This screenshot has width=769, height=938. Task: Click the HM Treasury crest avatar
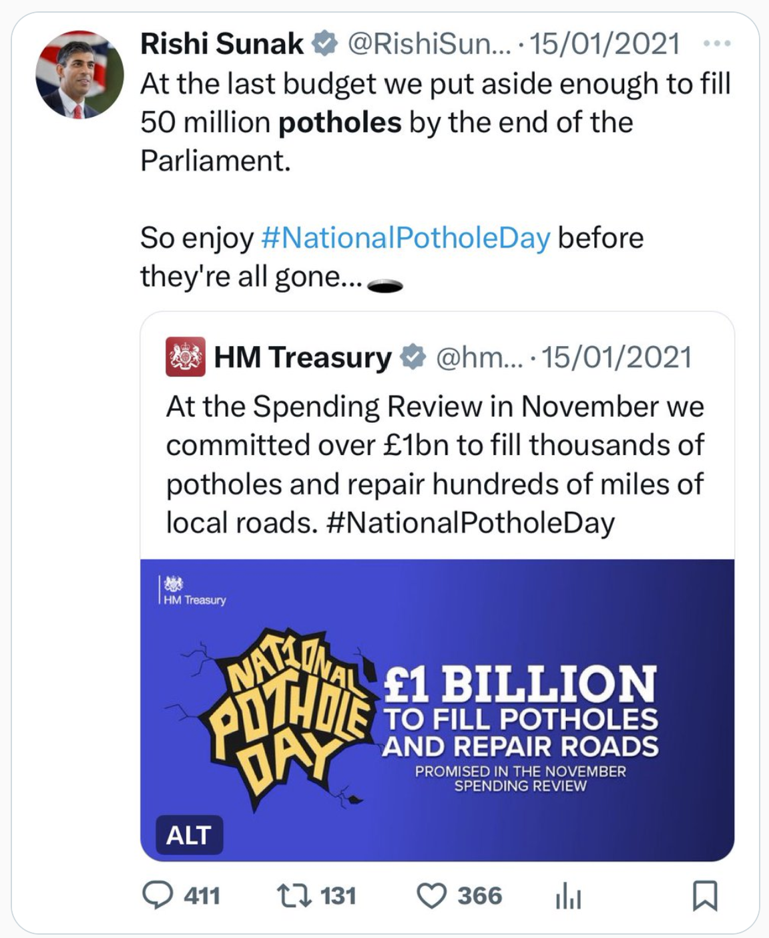pyautogui.click(x=185, y=357)
